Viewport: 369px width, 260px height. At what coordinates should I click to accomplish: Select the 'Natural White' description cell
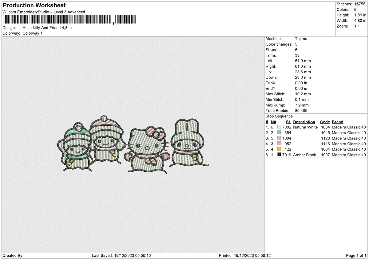(305, 127)
